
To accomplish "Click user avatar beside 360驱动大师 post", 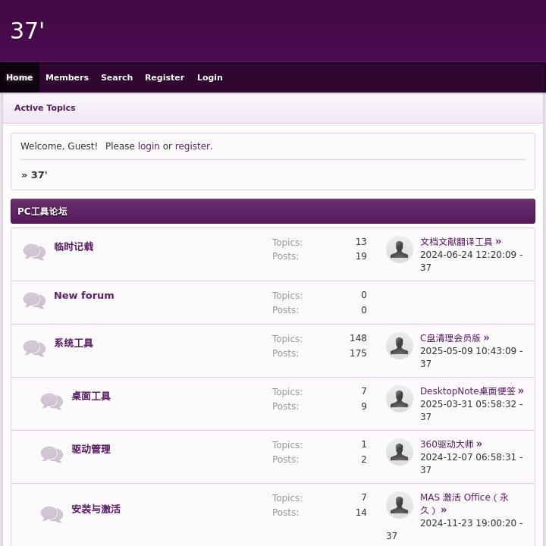I will [400, 452].
